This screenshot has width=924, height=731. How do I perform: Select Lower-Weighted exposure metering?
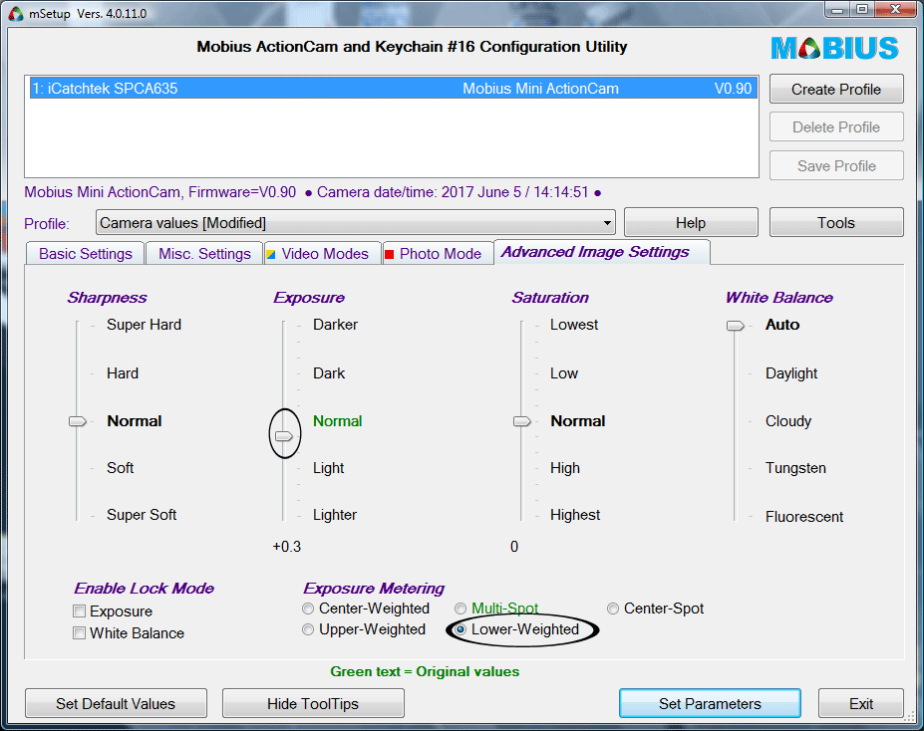[x=461, y=629]
